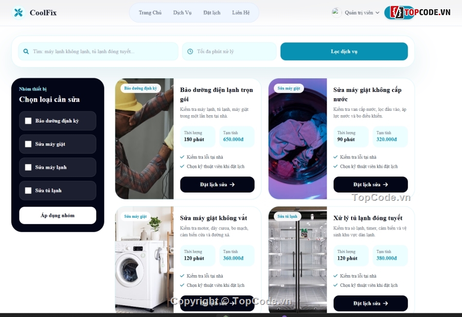Check the Sửa máy giặt checkbox
The height and width of the screenshot is (317, 462).
coord(28,144)
